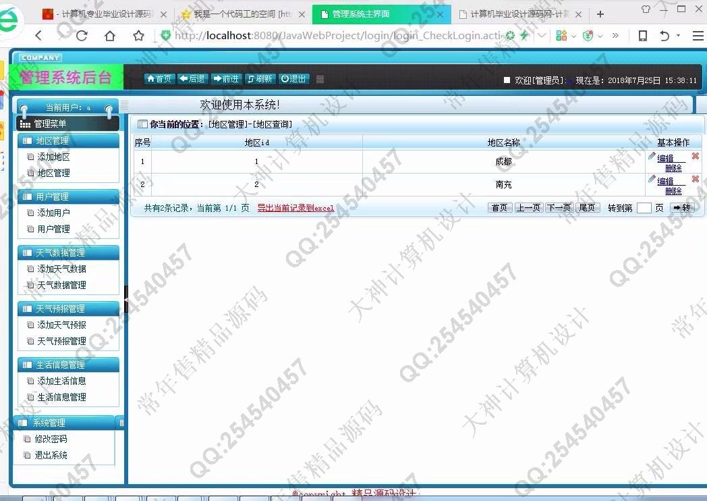Open 地区管理 sub-item in sidebar
The image size is (707, 501).
point(53,173)
